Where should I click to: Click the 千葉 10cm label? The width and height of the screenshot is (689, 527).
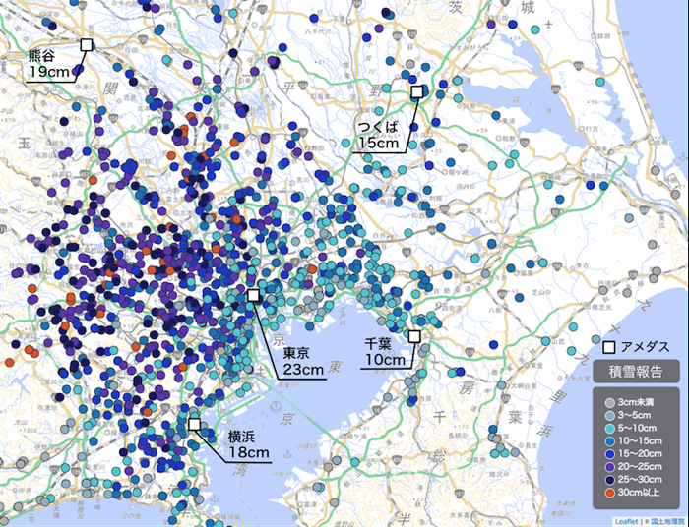pyautogui.click(x=384, y=352)
